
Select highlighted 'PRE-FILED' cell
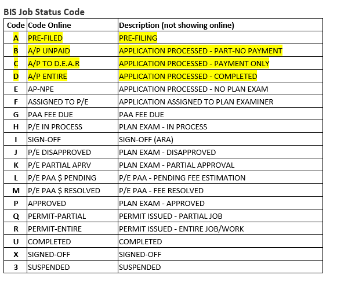coord(73,38)
